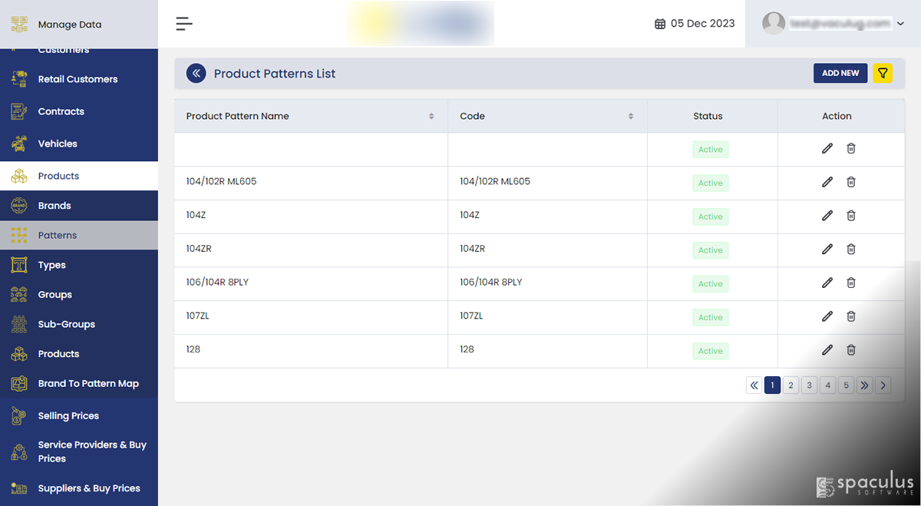Sort by Code column arrows
Viewport: 921px width, 506px height.
click(631, 117)
